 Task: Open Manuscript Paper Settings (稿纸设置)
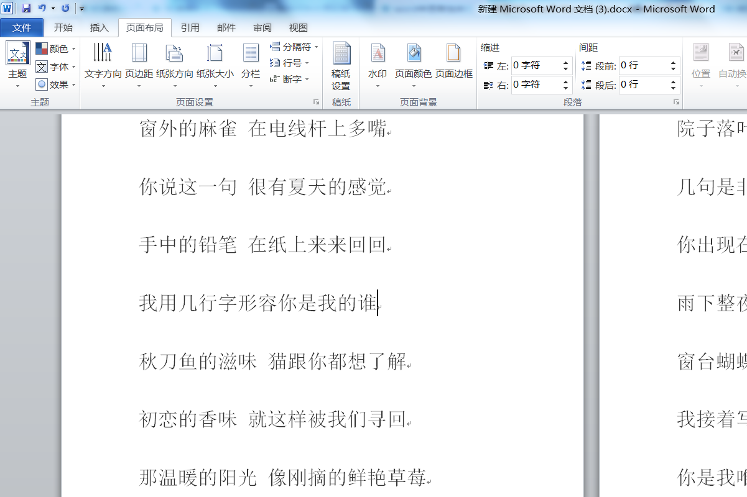click(341, 66)
